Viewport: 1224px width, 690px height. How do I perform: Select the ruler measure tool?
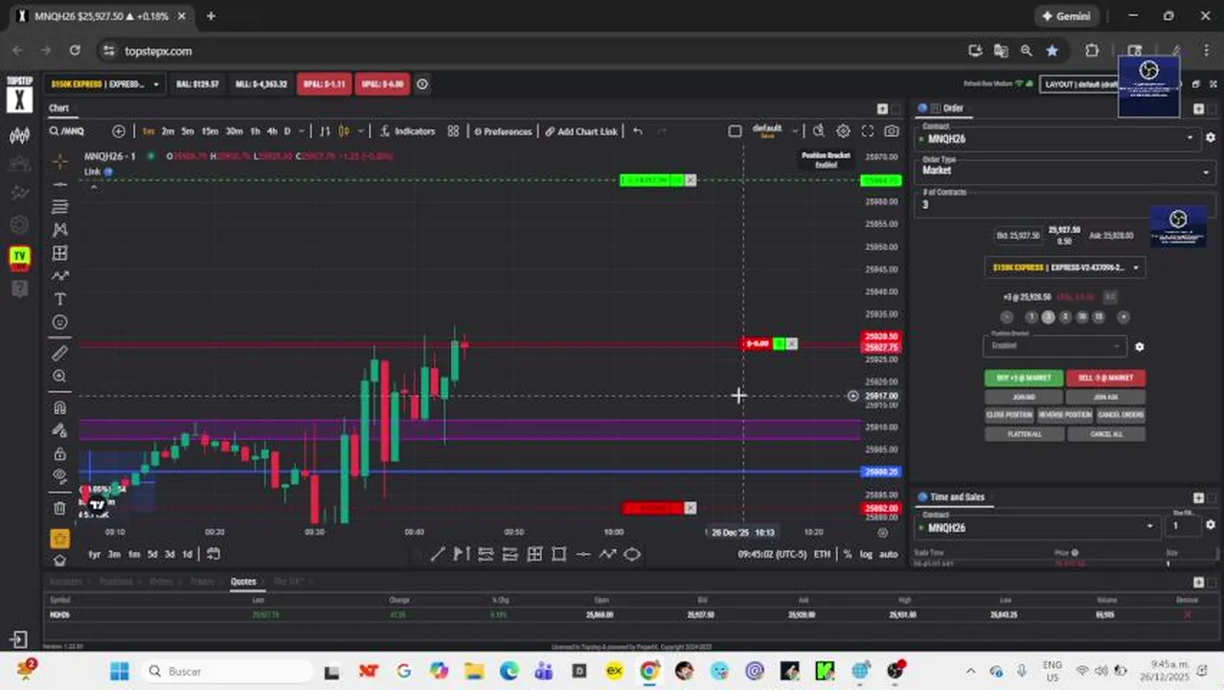coord(59,354)
